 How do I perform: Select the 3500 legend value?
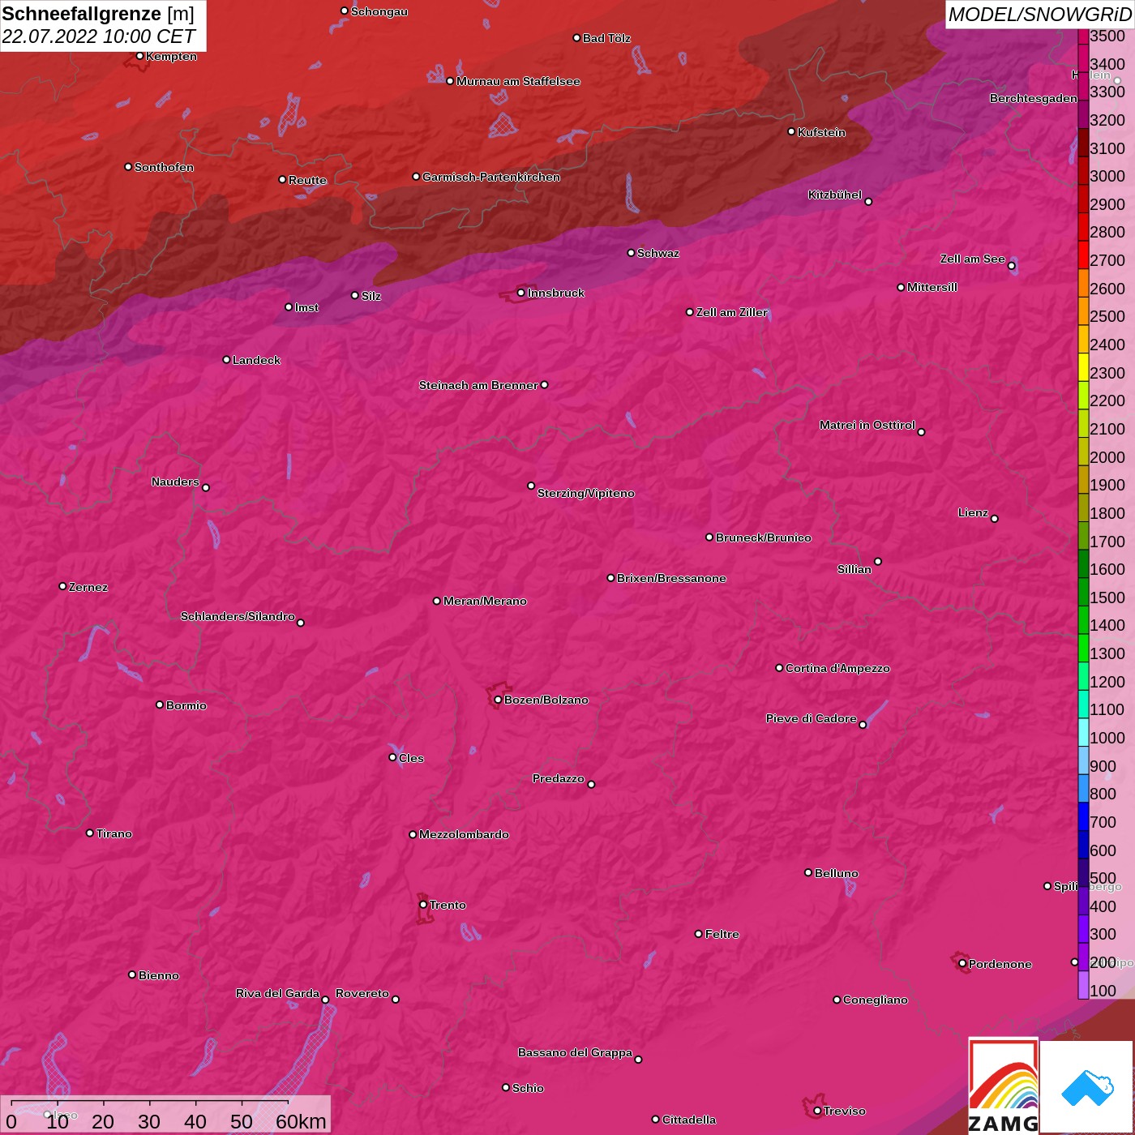[x=1107, y=36]
